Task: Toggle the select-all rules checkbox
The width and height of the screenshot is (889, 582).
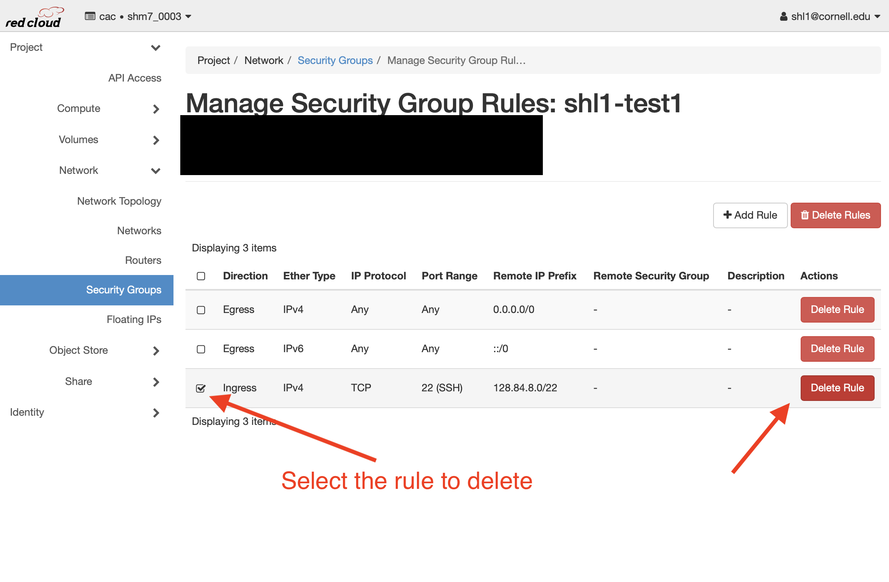Action: (201, 276)
